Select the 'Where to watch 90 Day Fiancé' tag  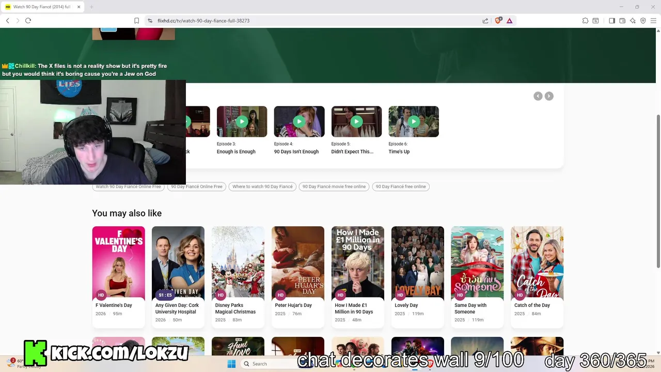tap(262, 187)
